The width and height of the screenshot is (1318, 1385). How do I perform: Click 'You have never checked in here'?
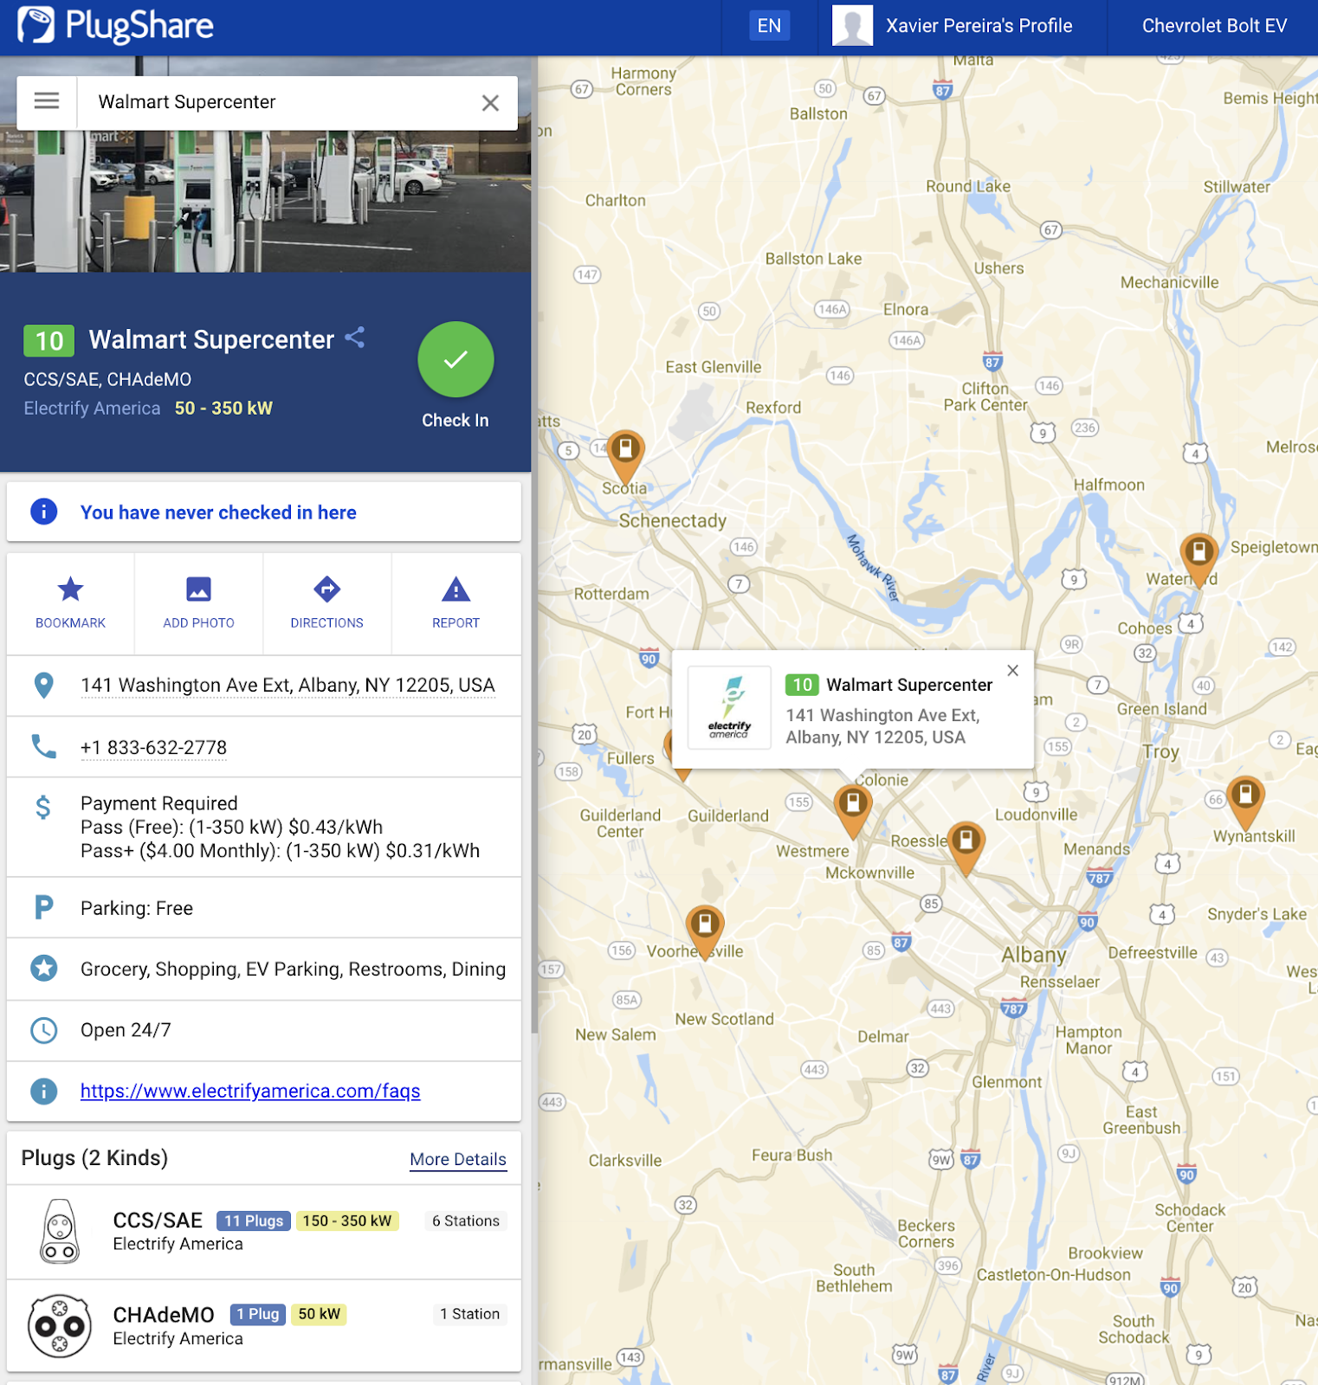point(218,512)
